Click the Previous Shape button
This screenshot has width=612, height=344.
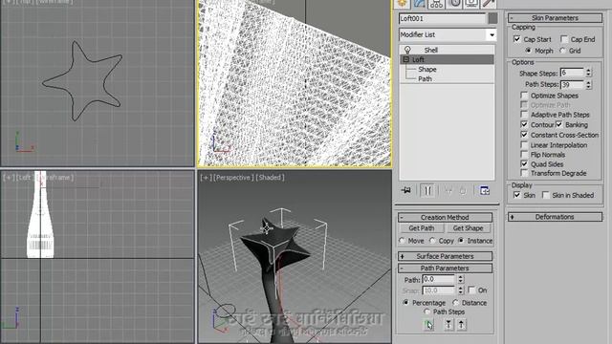448,325
